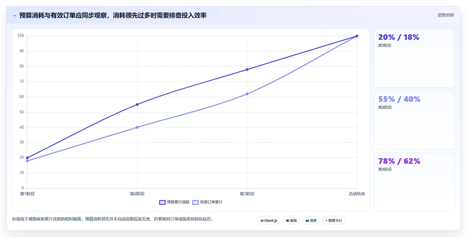Select the 55% / 40% card value
Viewport: 467px width, 237px height.
[399, 99]
